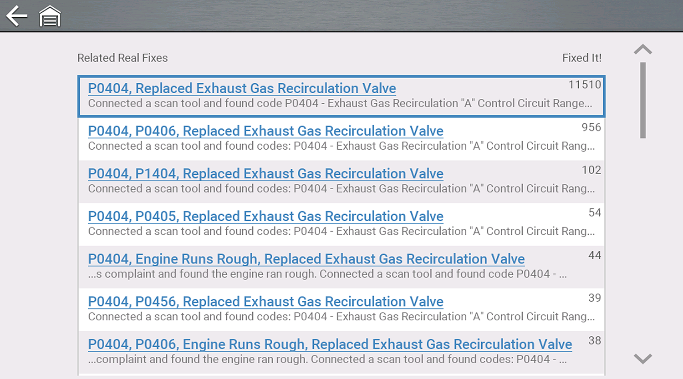Open 'P0404, Replaced Exhaust Gas Recirculation Valve' fix

(242, 88)
